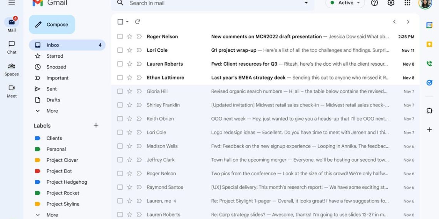Open the Last year's EMEA strategy deck email

point(265,78)
